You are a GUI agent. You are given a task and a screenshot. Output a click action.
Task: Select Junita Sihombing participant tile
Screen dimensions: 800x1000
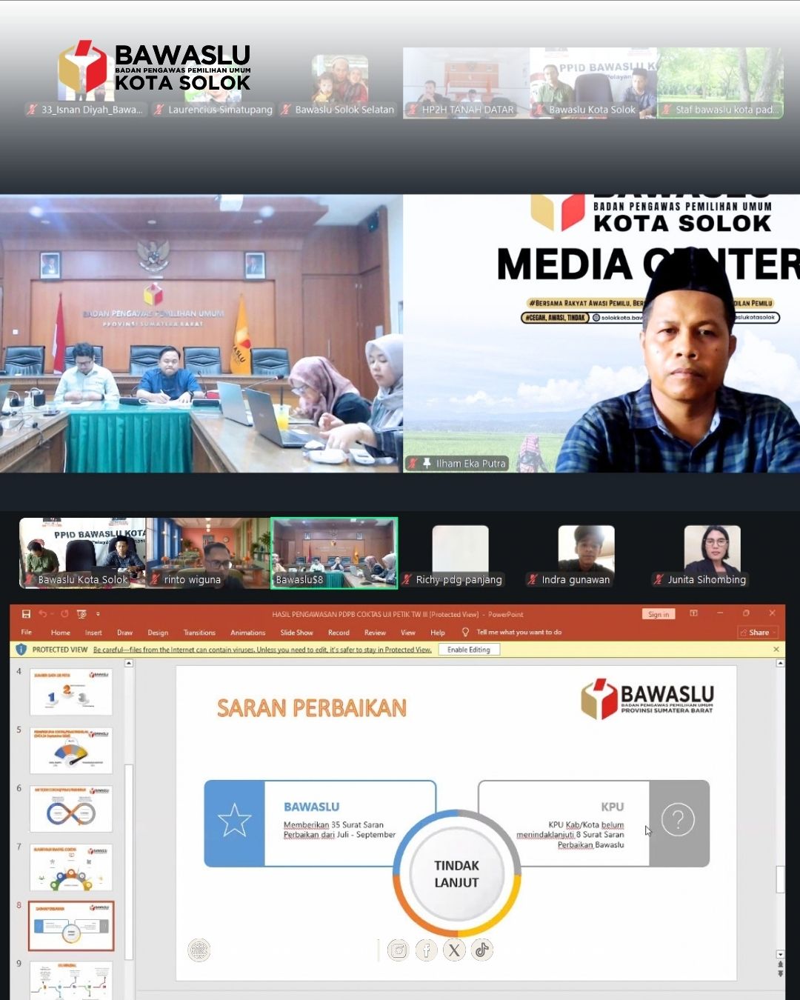coord(712,553)
